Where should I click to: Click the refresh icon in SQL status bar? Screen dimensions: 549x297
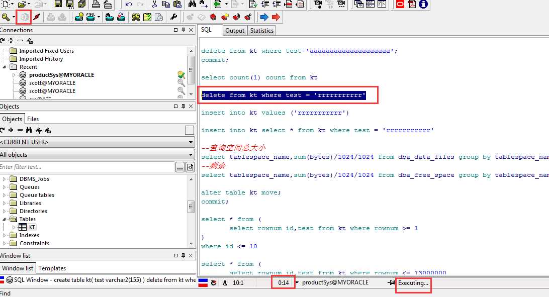[x=214, y=282]
